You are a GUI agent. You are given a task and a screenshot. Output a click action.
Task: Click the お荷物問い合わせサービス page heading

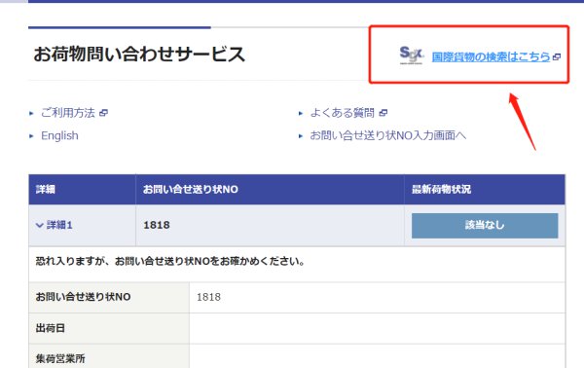click(139, 54)
